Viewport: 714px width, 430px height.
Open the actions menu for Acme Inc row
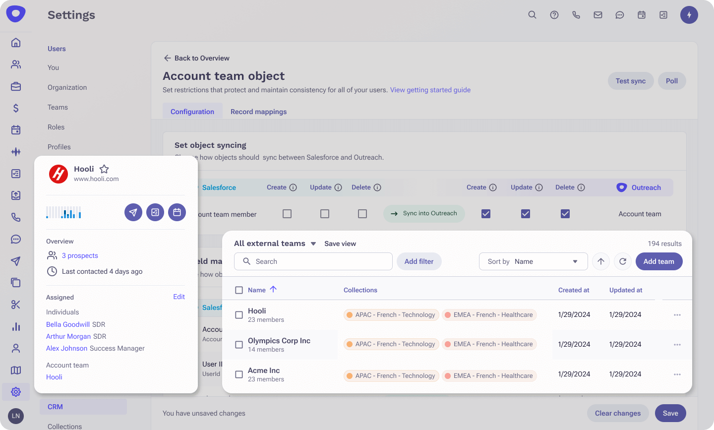click(x=677, y=374)
